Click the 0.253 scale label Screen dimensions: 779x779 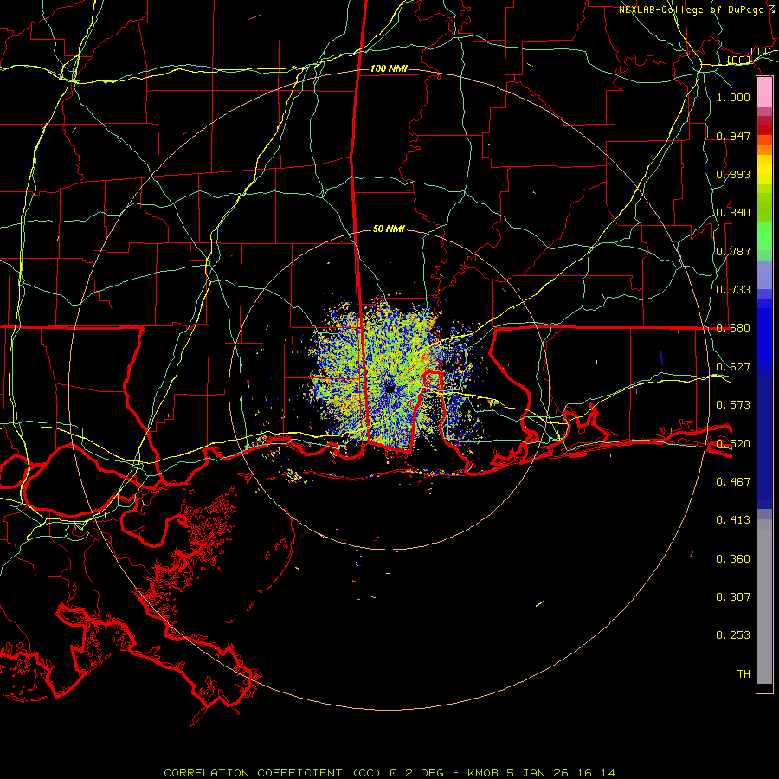pos(733,635)
